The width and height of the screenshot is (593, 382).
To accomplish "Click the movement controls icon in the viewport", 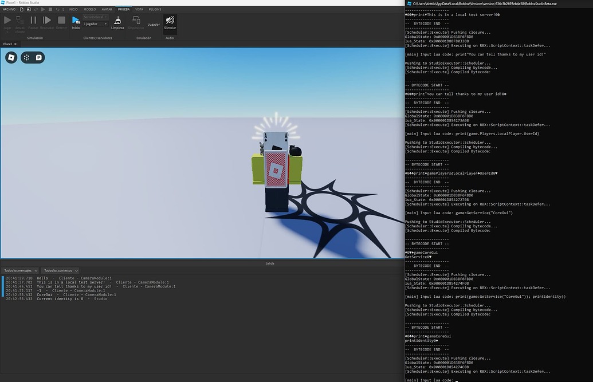I will [x=26, y=57].
